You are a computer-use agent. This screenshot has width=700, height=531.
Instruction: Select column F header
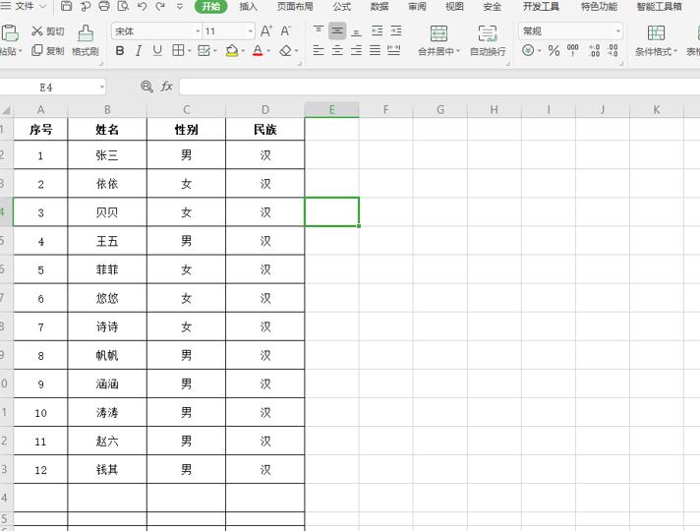click(x=385, y=109)
